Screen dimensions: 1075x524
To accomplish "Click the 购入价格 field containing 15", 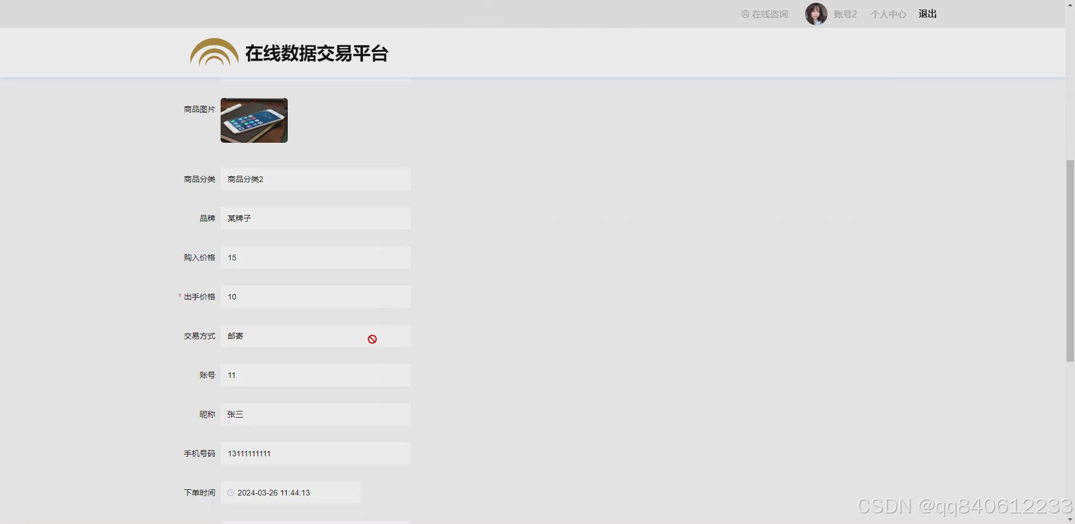I will point(316,258).
